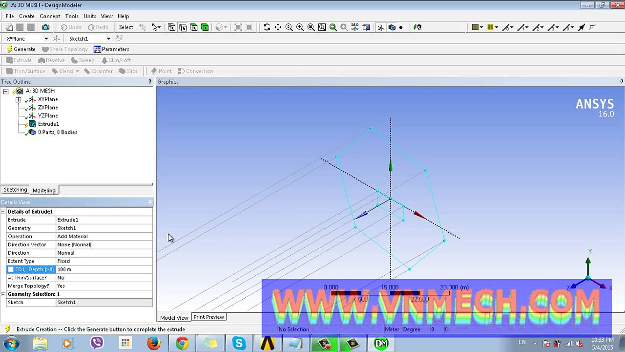Viewport: 625px width, 352px height.
Task: Collapse the Geometry Selection section
Action: [x=3, y=294]
